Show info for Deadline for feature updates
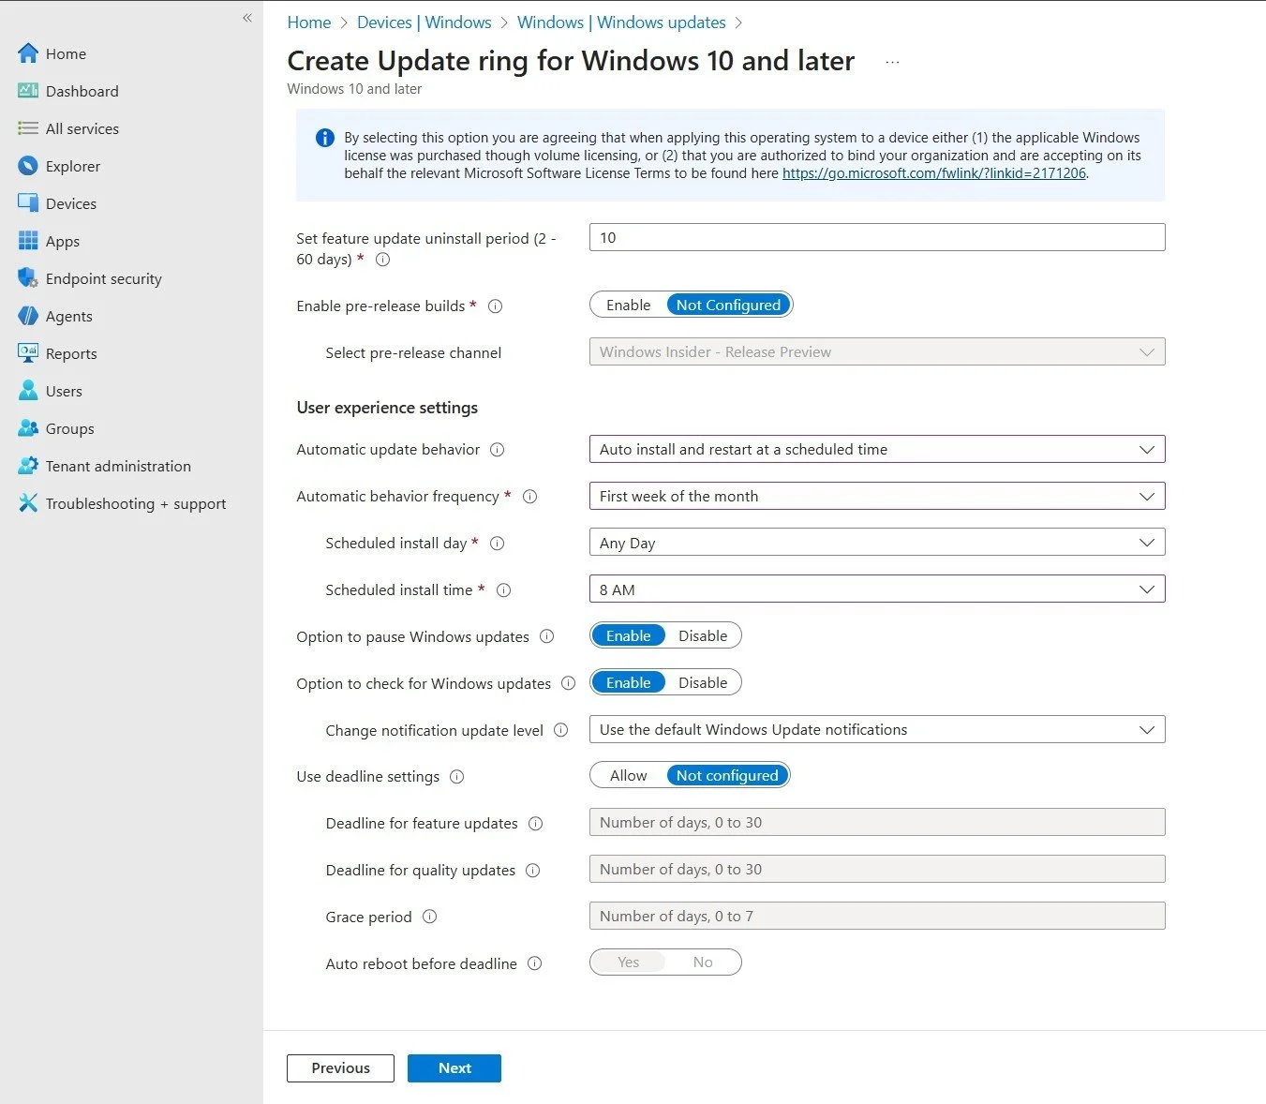Viewport: 1266px width, 1104px height. tap(536, 824)
